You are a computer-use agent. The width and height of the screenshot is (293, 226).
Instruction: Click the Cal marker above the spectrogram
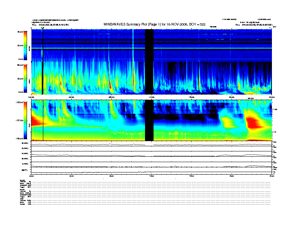(x=43, y=28)
